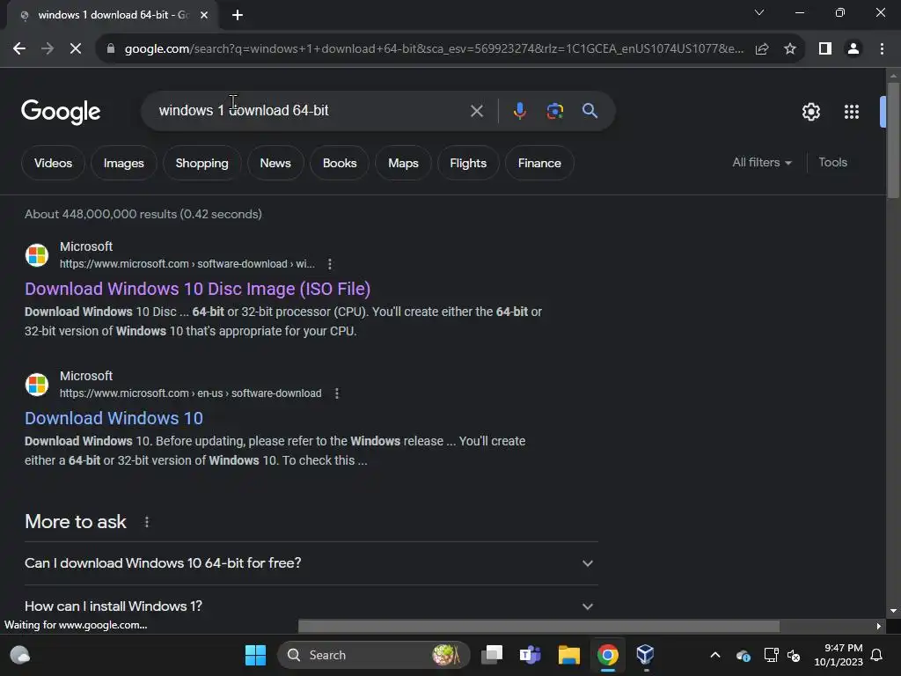901x676 pixels.
Task: Click the Windows taskbar Search box
Action: coord(373,655)
